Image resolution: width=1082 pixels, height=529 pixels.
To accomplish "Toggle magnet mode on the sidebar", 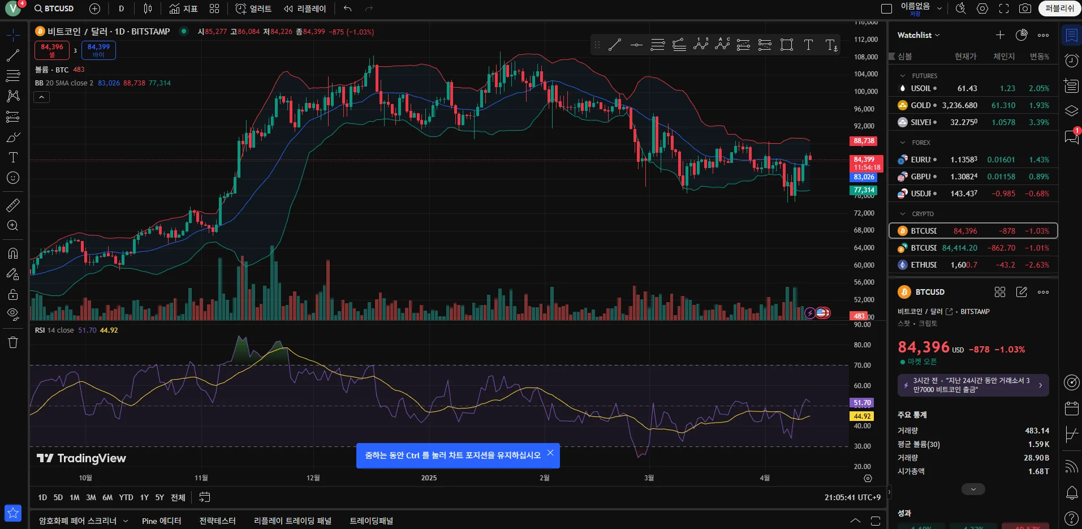I will pos(13,253).
